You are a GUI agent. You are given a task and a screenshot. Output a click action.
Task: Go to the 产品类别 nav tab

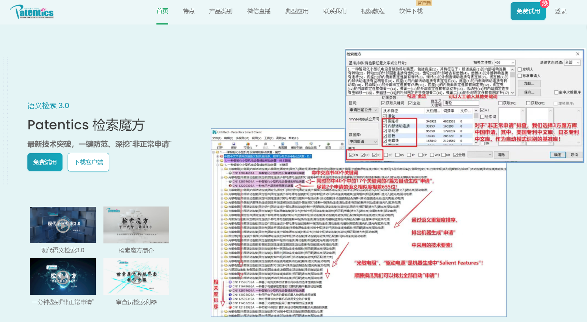click(x=220, y=11)
